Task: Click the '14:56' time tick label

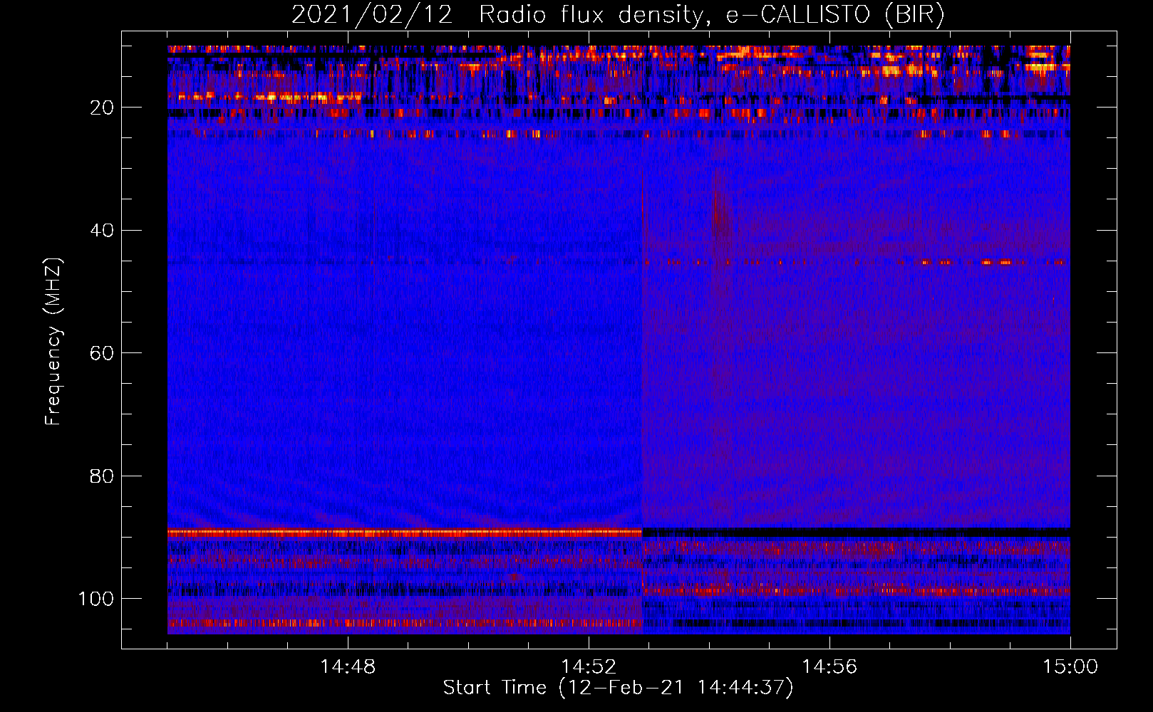Action: 829,667
